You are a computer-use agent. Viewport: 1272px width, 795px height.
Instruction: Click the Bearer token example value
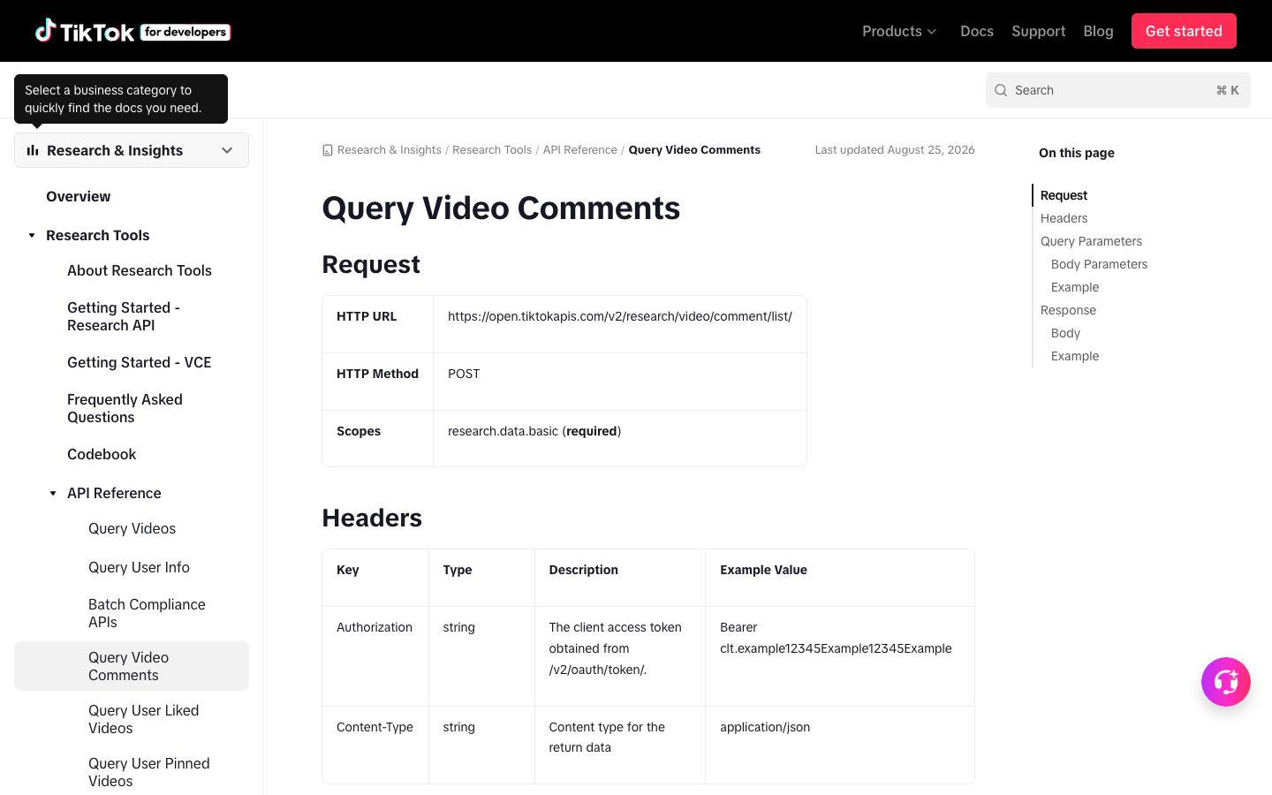(x=836, y=638)
